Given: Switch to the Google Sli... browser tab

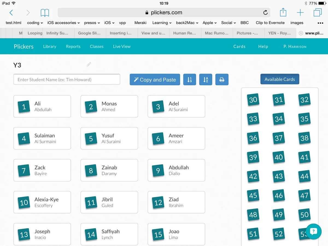Looking at the screenshot, I should pyautogui.click(x=90, y=33).
